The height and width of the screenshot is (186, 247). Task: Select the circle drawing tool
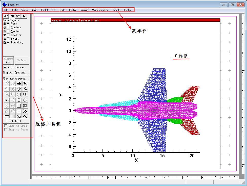point(19,94)
